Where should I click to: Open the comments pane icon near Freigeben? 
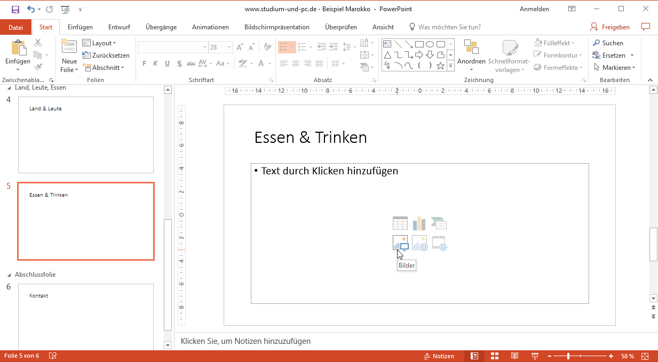(x=646, y=27)
